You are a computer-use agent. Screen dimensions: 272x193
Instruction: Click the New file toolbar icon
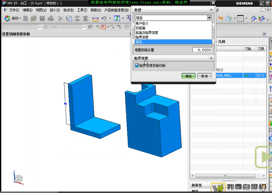[x=26, y=18]
